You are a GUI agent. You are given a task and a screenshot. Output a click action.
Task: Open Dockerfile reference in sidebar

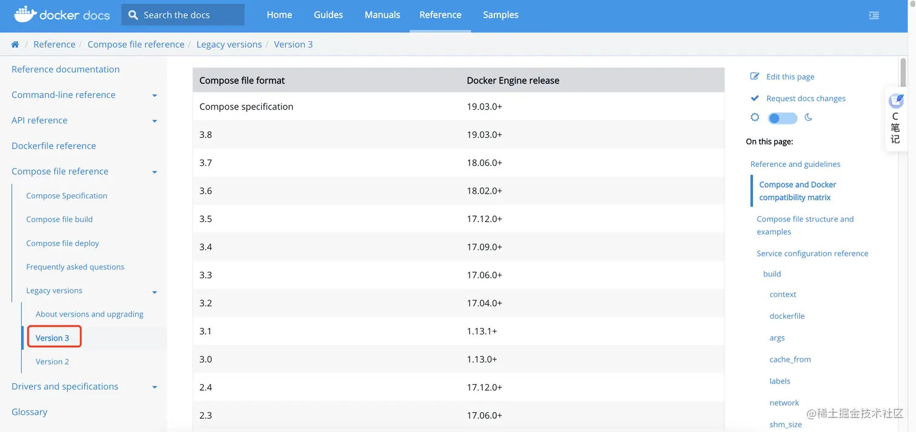pos(53,145)
